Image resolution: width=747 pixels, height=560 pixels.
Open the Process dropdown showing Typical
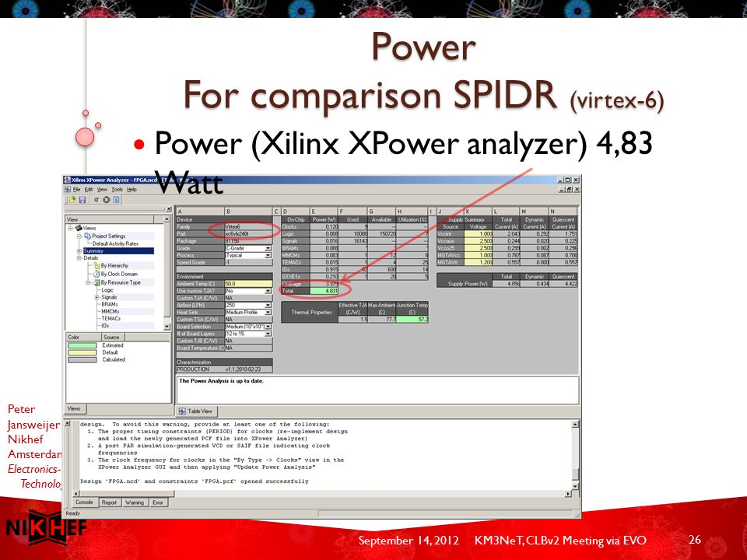[x=268, y=256]
